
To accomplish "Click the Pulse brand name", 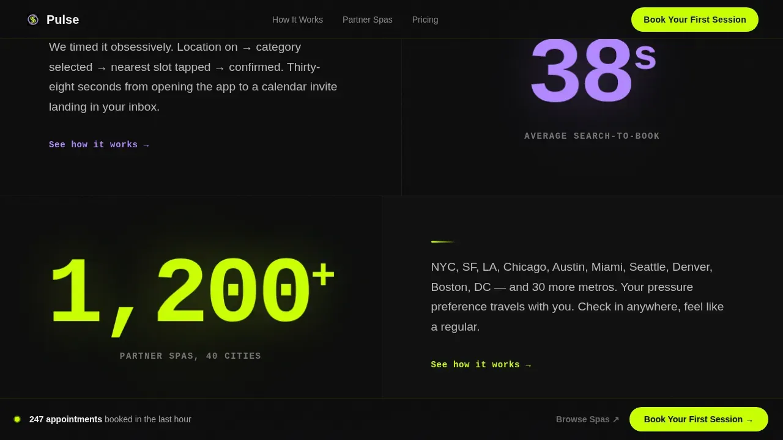I will coord(62,20).
